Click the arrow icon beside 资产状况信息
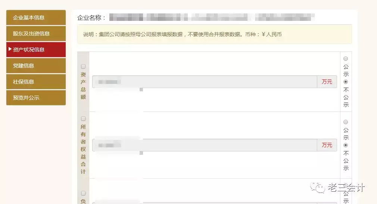377x204 pixels. 10,49
